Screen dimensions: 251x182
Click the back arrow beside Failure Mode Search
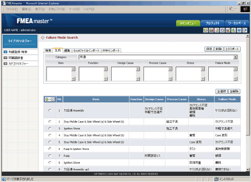43,38
